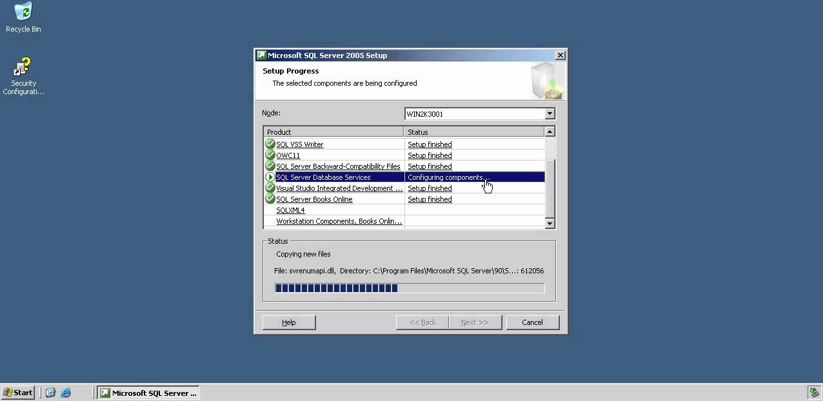Open the SQL VSS Writer product link
823x401 pixels.
(x=300, y=144)
